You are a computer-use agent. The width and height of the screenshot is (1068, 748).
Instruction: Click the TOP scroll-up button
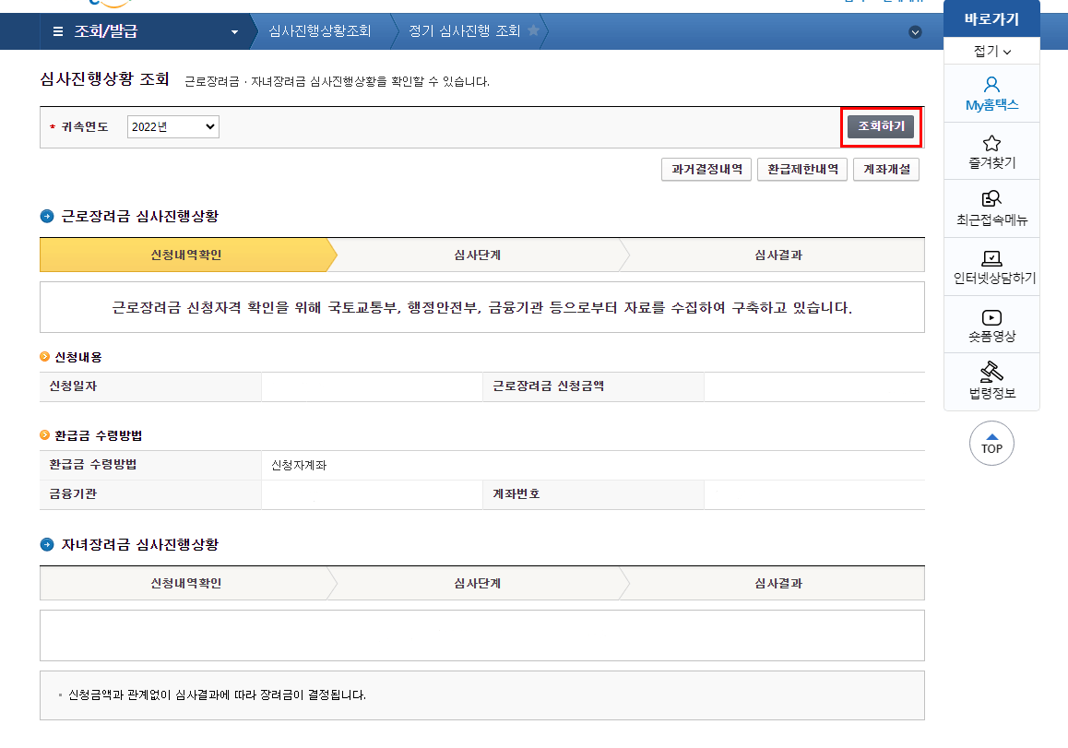tap(991, 444)
